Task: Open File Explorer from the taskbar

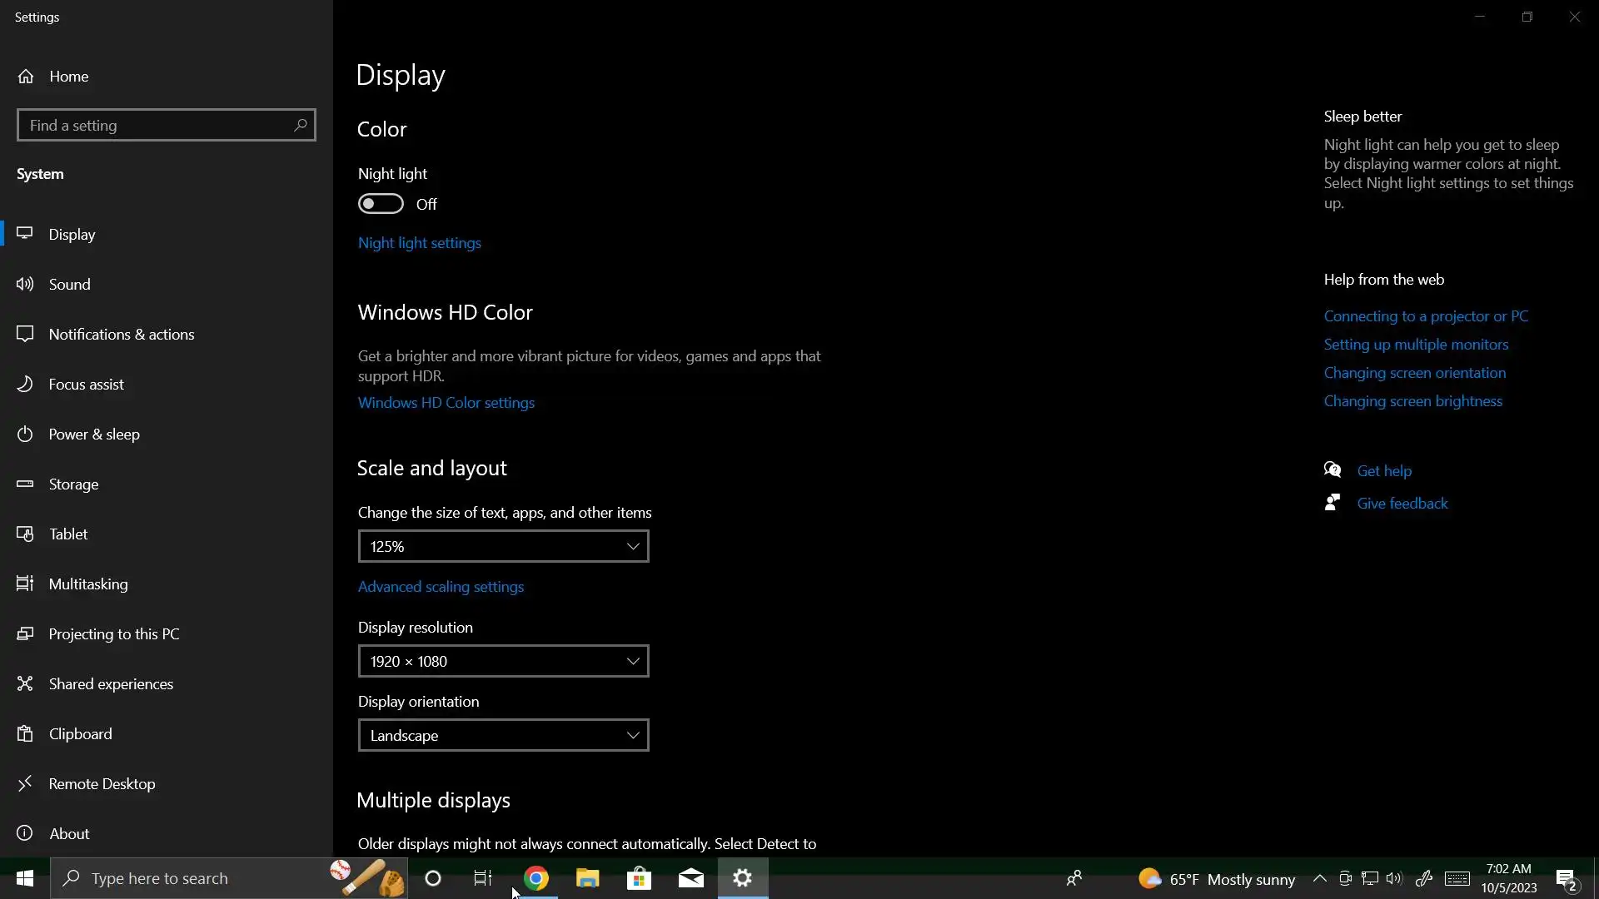Action: [x=588, y=879]
